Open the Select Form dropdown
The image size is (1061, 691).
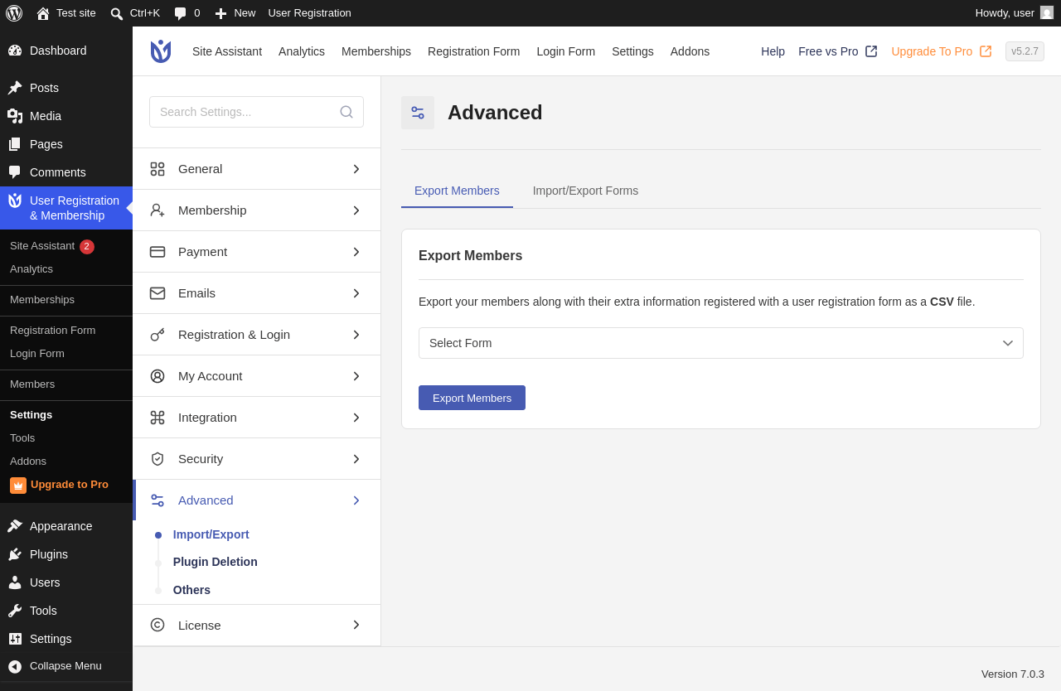pos(721,343)
